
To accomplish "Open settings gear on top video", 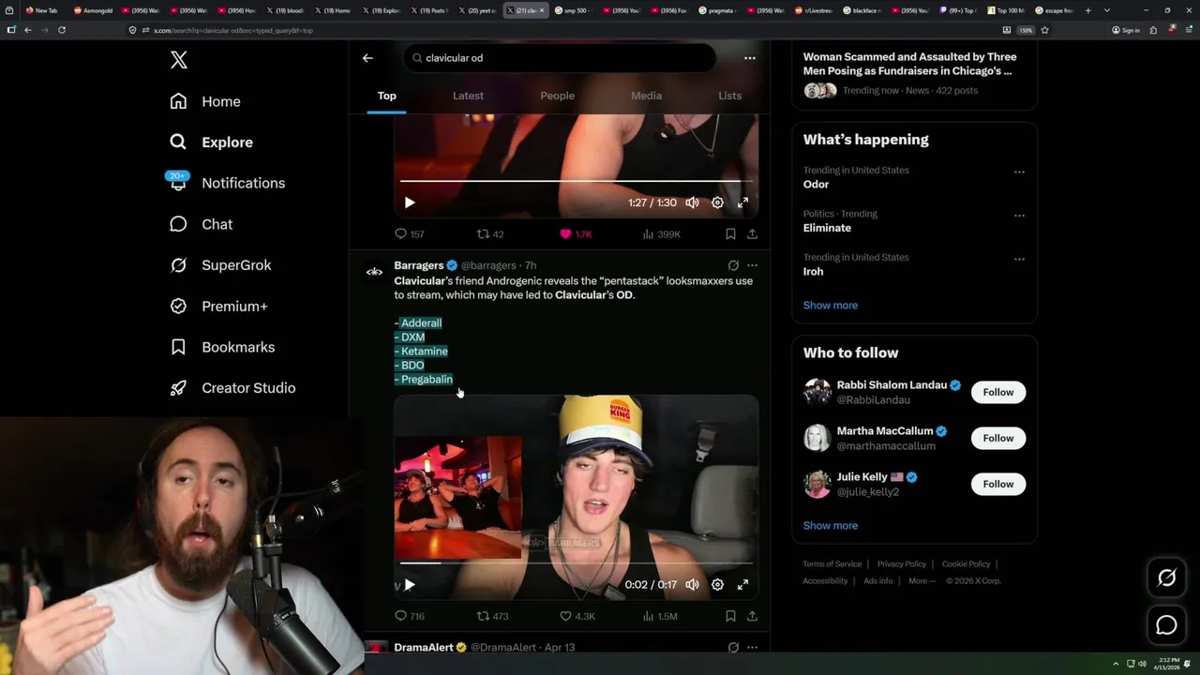I will tap(717, 202).
